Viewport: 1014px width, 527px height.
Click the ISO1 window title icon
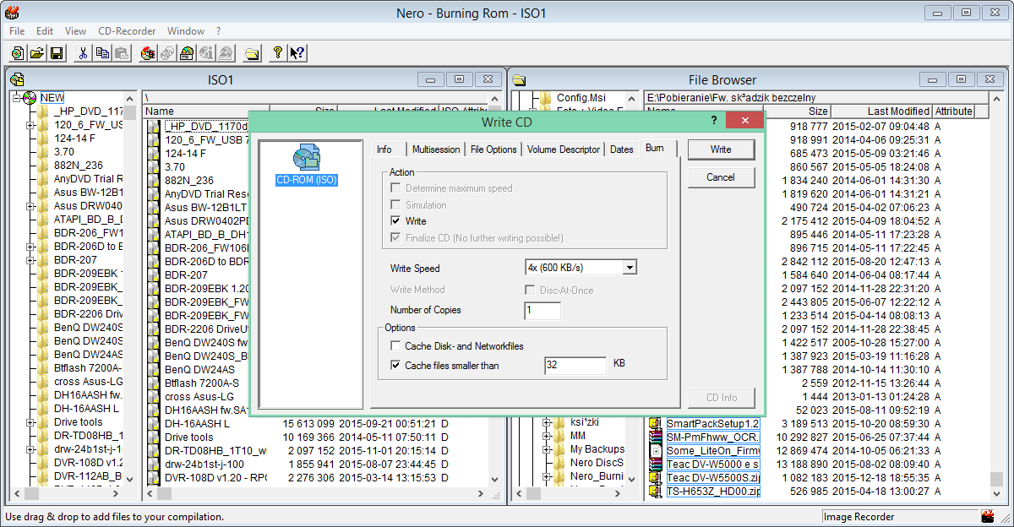[x=16, y=79]
